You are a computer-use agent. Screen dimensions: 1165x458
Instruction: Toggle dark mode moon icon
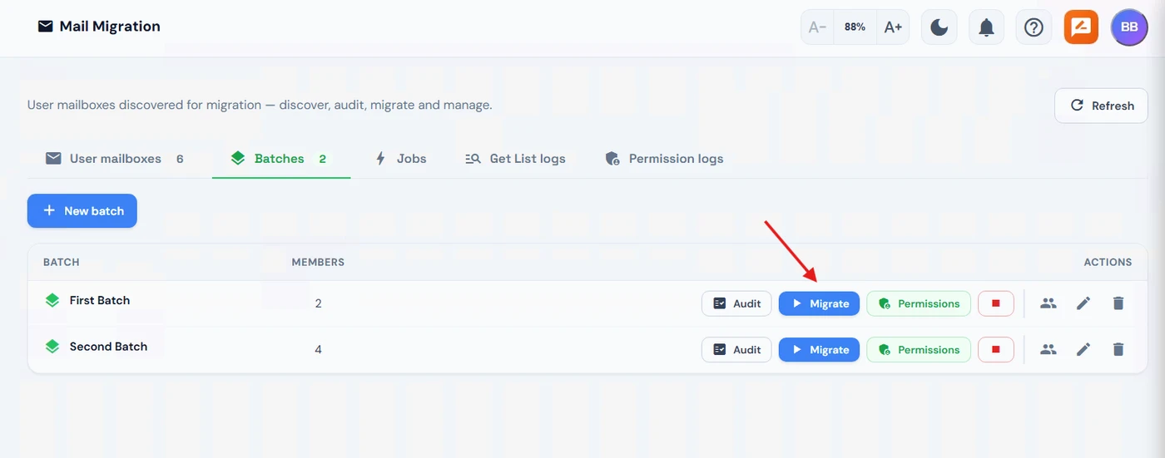point(939,27)
